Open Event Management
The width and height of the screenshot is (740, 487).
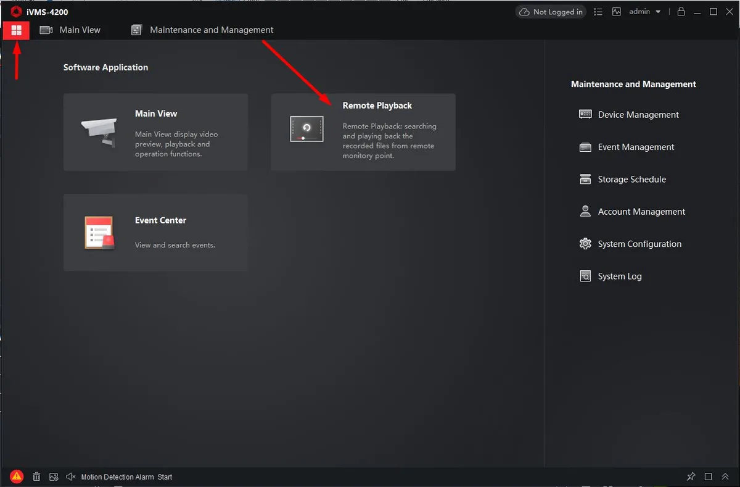click(x=627, y=147)
